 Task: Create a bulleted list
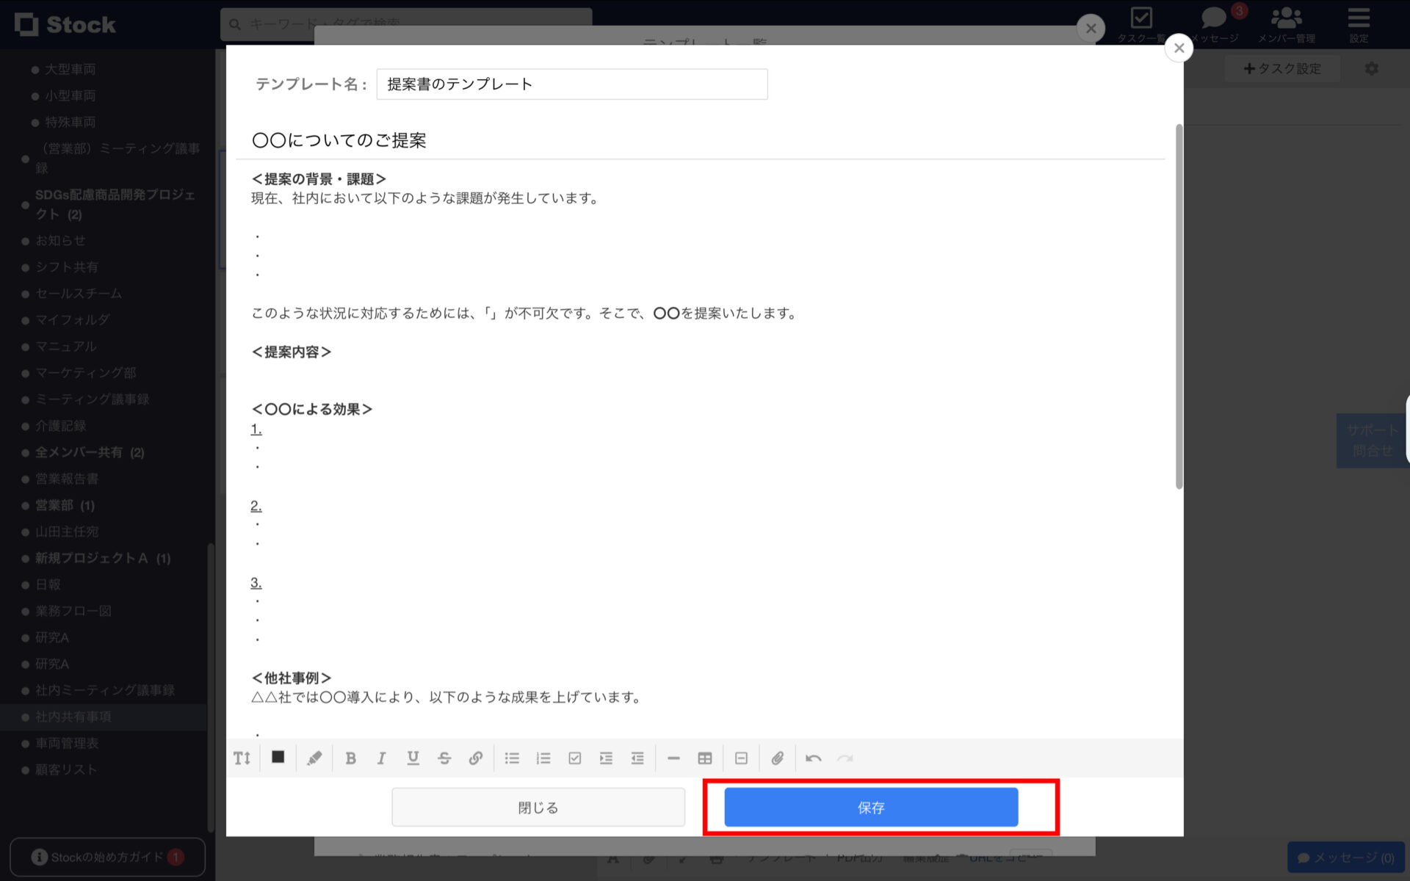512,758
